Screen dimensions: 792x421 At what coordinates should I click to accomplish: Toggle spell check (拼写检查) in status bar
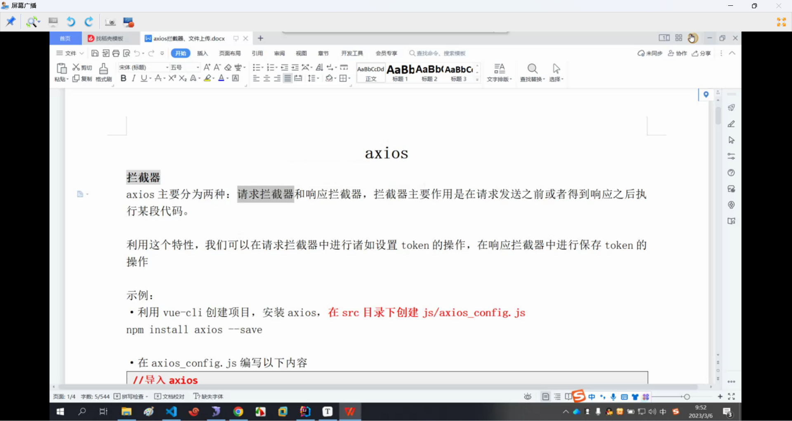(131, 397)
